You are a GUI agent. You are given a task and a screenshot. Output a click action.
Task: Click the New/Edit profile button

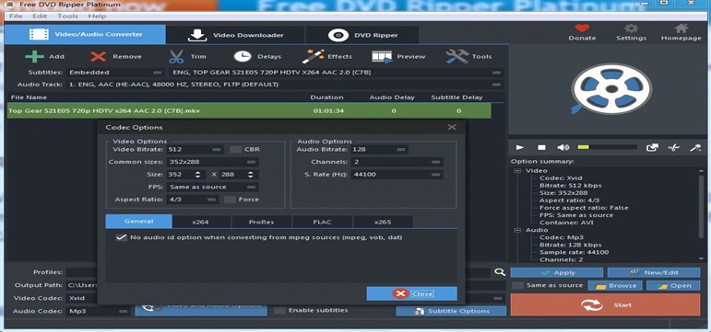[654, 272]
